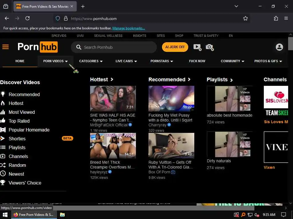The height and width of the screenshot is (219, 293).
Task: Click the Recommended lightbulb icon in sidebar
Action: coord(3,94)
